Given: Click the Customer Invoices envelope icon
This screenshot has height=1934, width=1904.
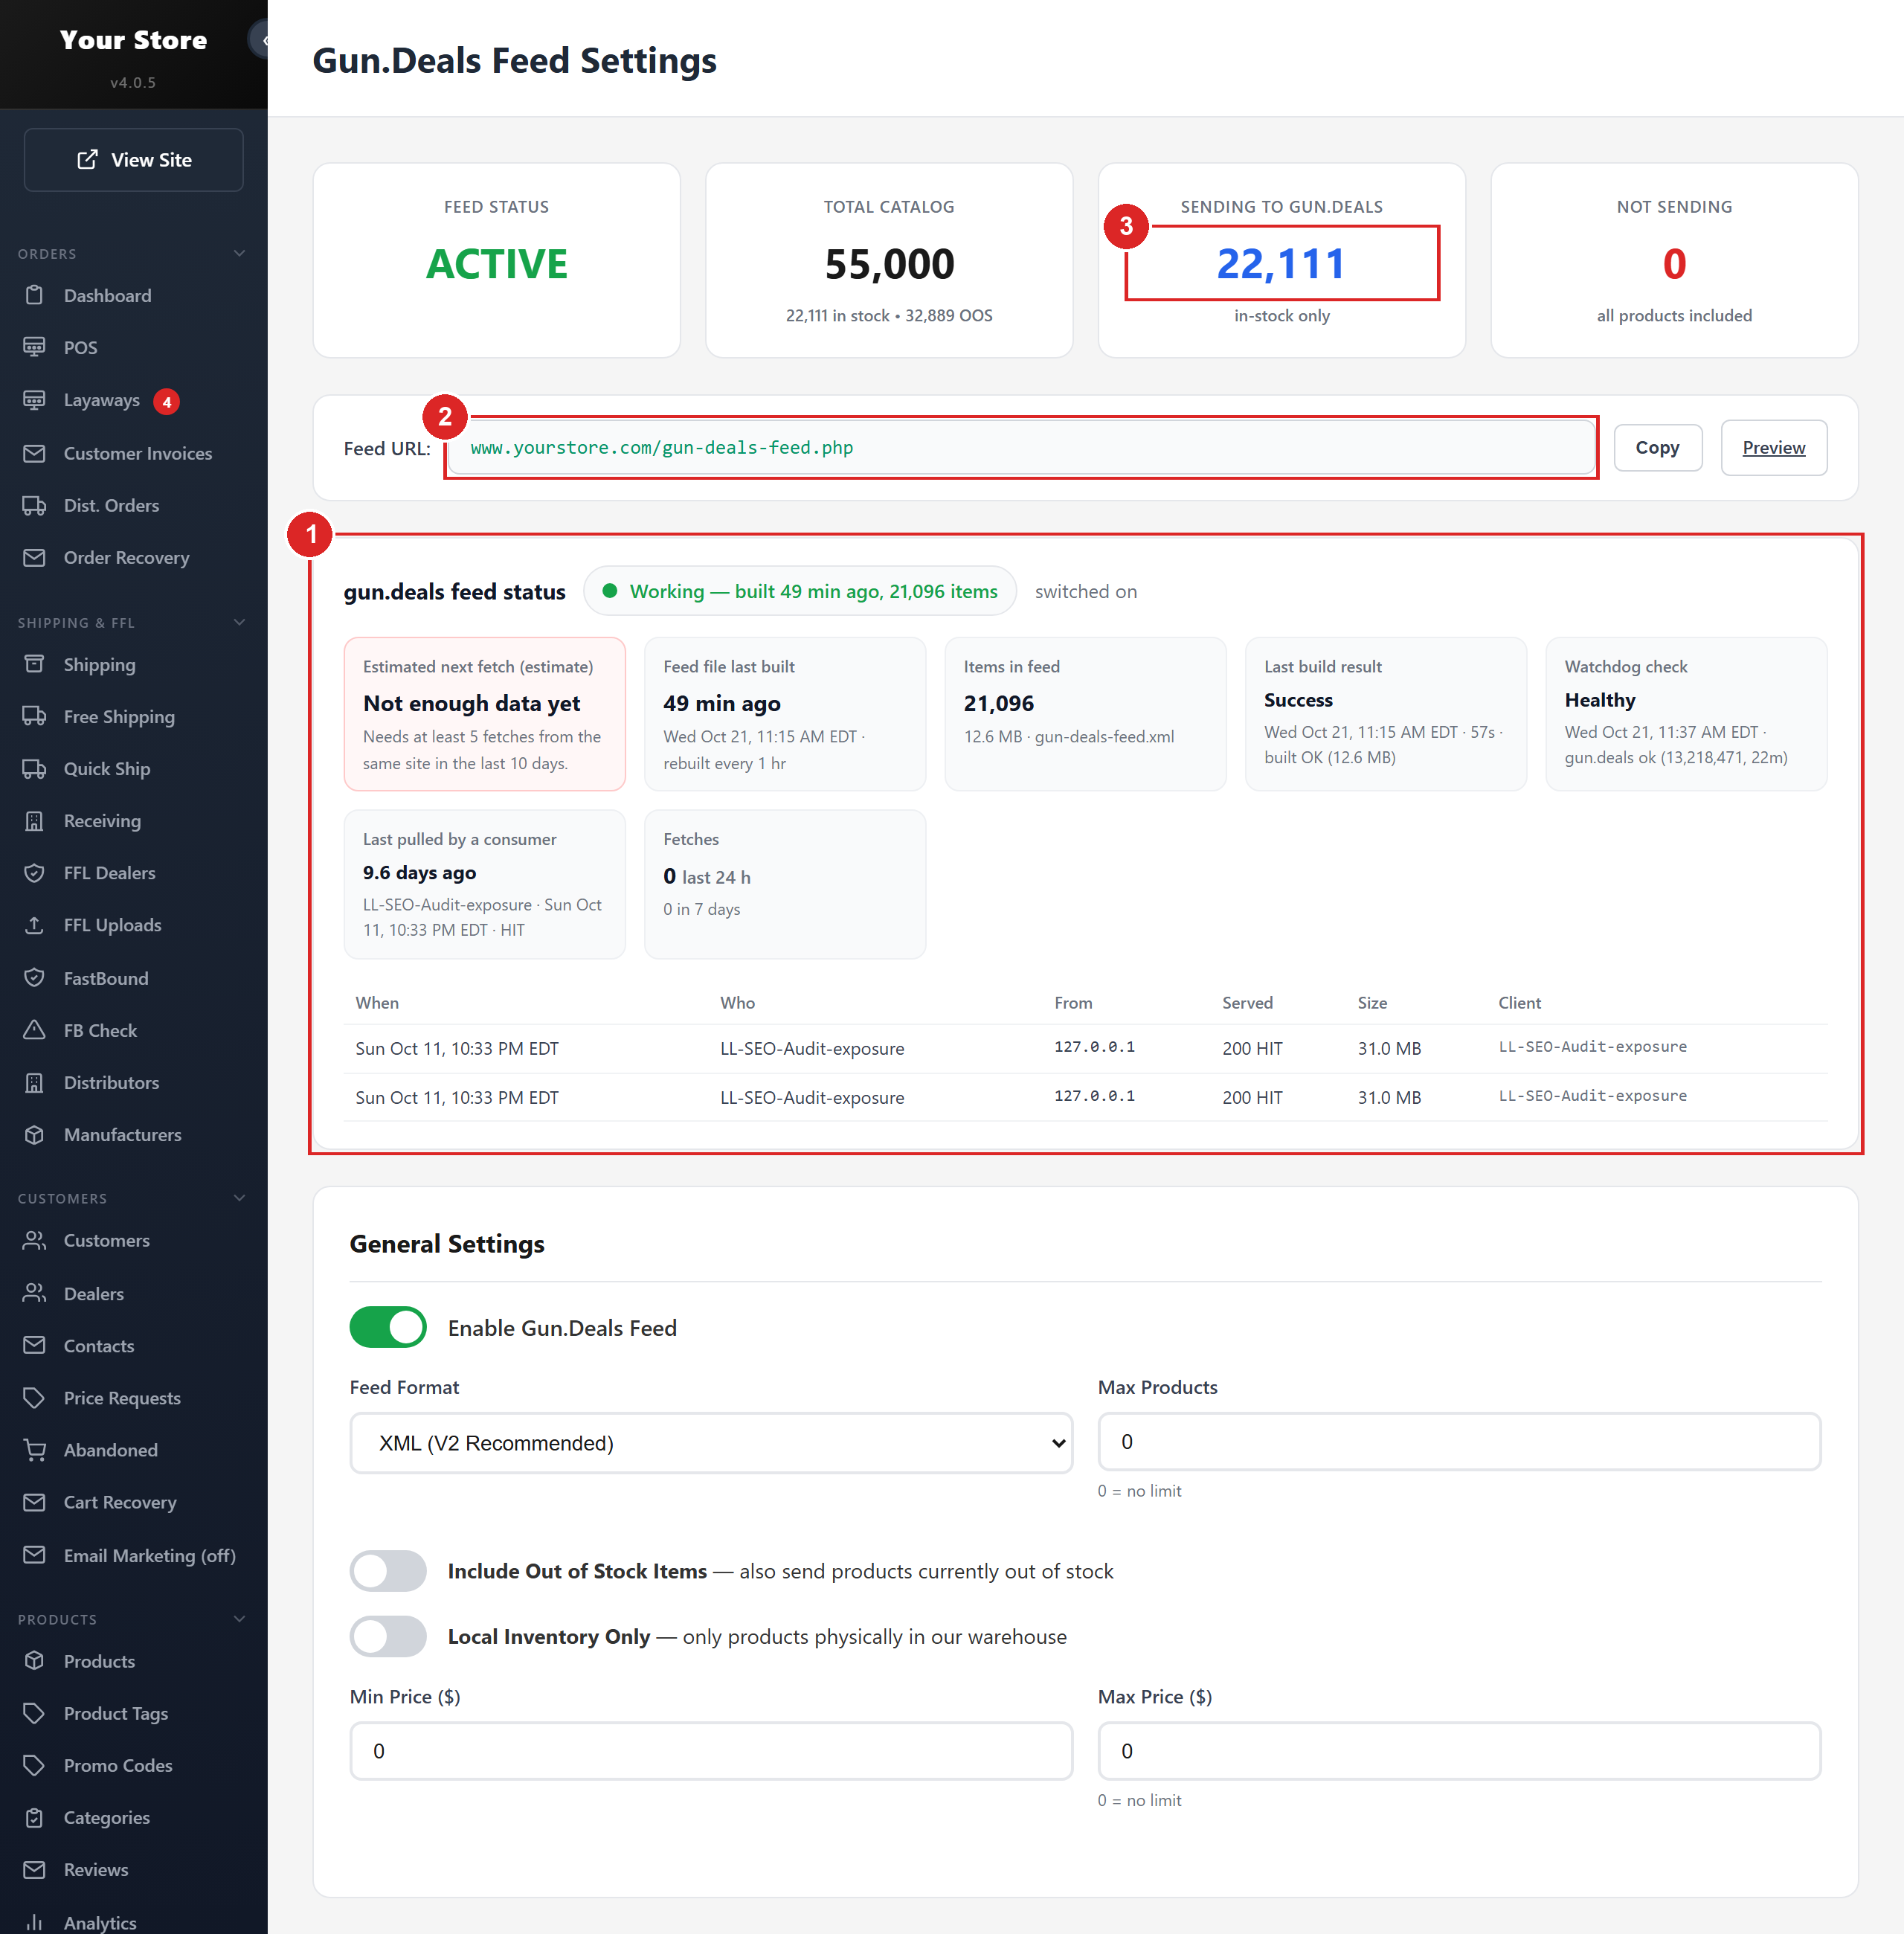Looking at the screenshot, I should (x=34, y=453).
